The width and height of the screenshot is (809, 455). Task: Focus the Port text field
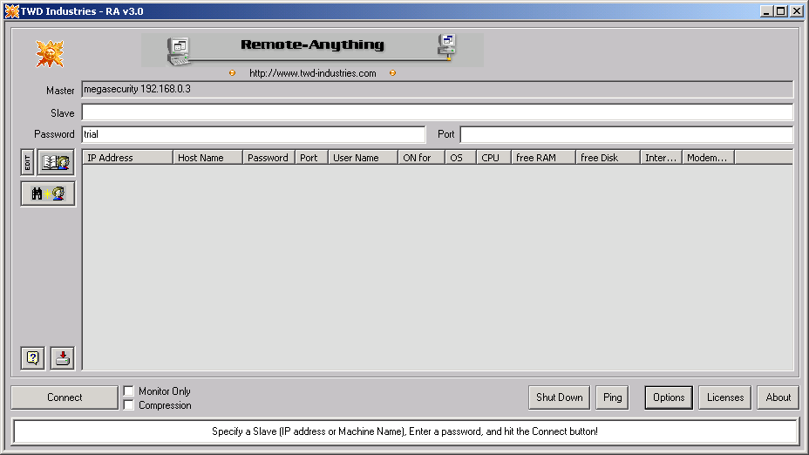(626, 134)
